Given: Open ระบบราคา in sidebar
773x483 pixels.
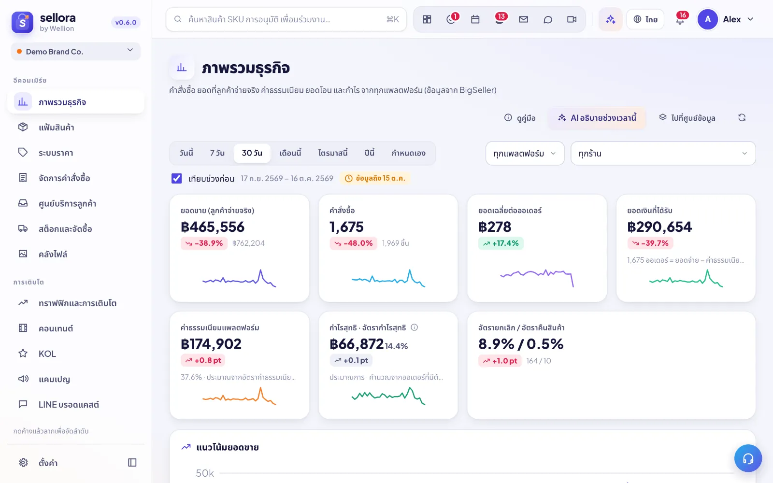Looking at the screenshot, I should pyautogui.click(x=76, y=153).
